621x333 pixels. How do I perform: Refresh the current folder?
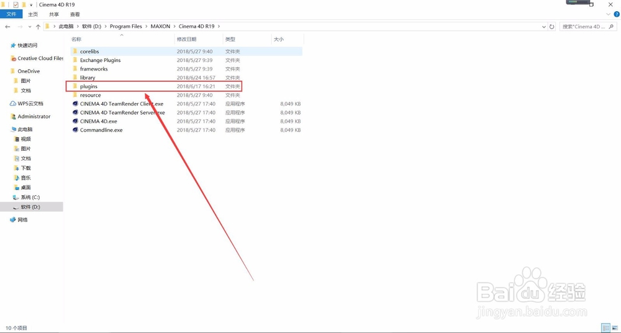[551, 27]
